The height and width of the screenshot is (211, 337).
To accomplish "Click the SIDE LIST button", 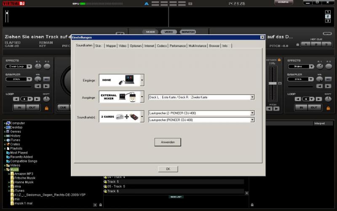I will [176, 197].
